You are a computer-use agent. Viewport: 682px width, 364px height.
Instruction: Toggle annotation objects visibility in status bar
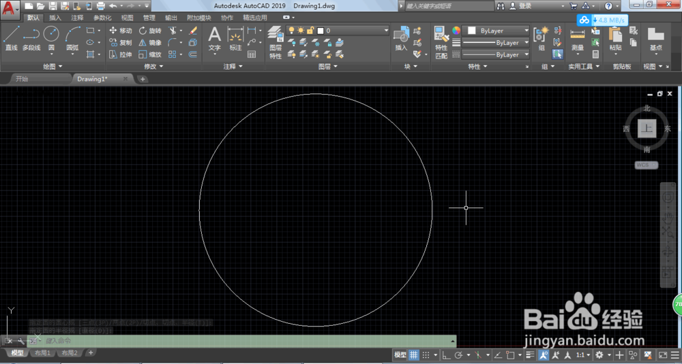click(544, 354)
